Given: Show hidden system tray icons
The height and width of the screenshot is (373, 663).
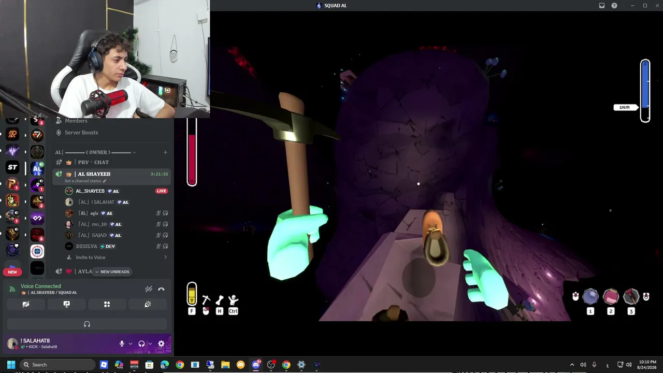Looking at the screenshot, I should click(x=572, y=365).
